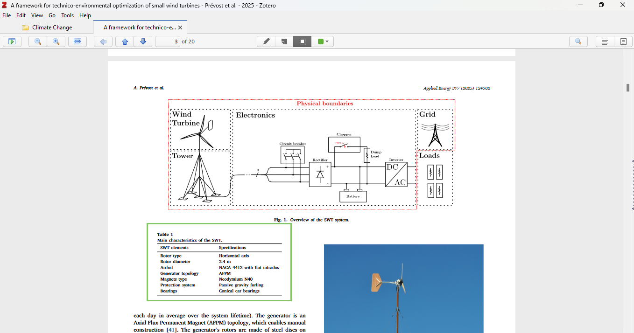Select the framework for technico-e... tab
The image size is (634, 333).
[x=140, y=28]
